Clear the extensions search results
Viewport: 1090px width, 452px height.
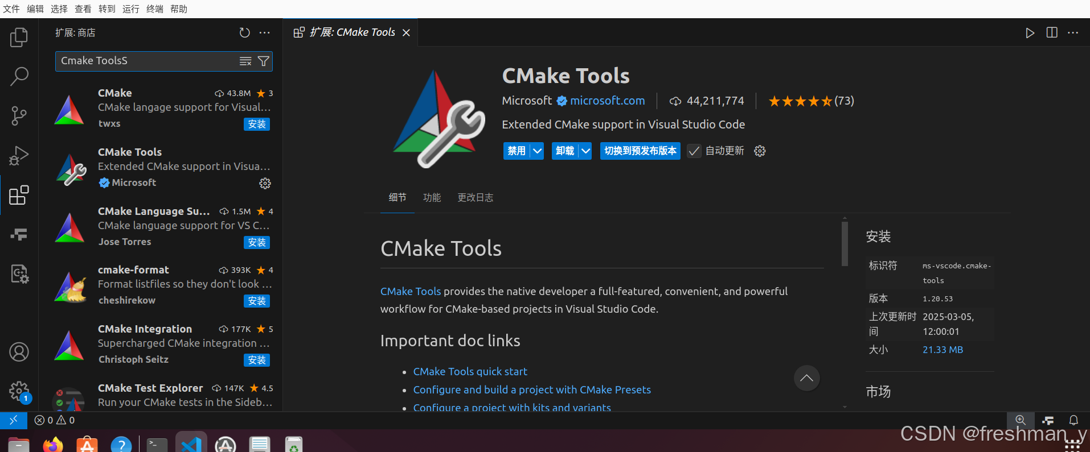click(245, 61)
